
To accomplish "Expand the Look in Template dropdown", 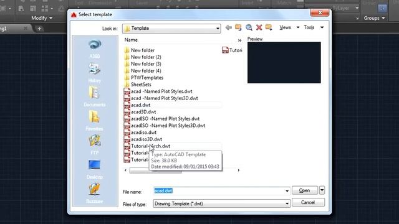I will pyautogui.click(x=218, y=29).
